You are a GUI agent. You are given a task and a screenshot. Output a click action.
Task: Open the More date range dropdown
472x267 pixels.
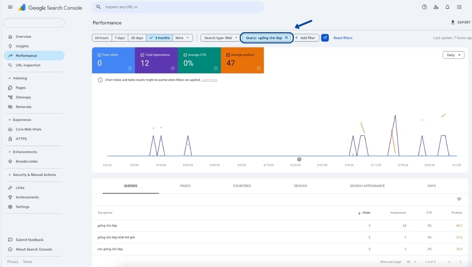coord(183,38)
